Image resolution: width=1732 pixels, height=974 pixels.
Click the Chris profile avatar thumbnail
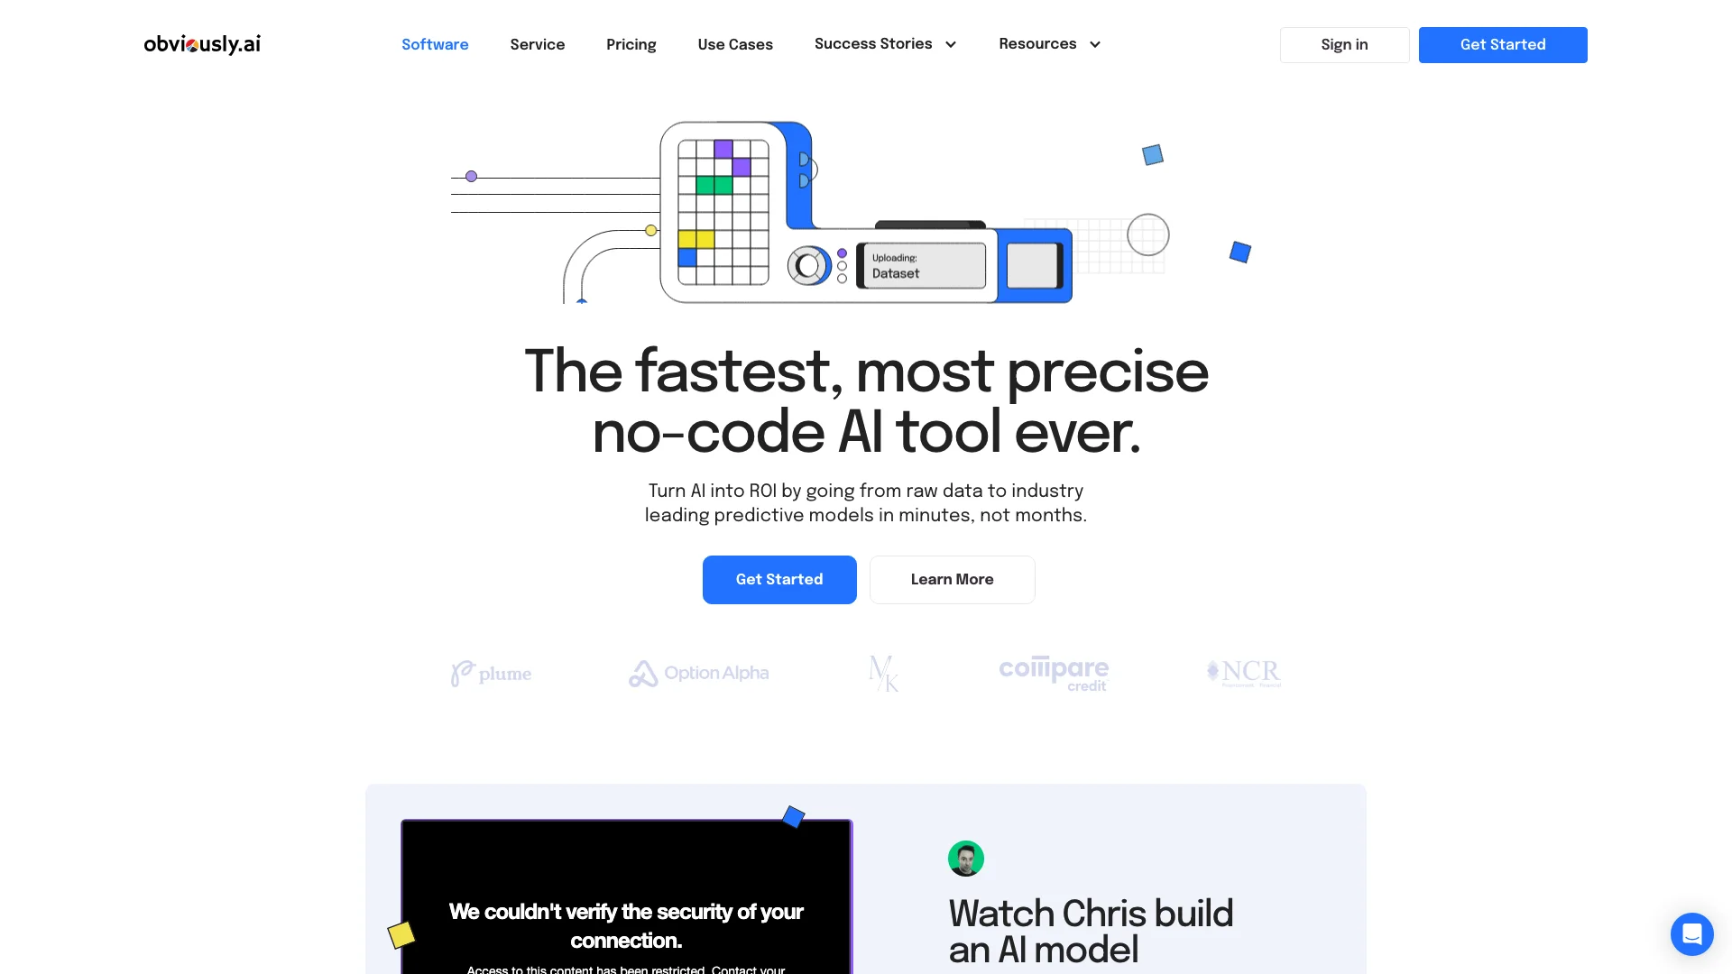(966, 859)
